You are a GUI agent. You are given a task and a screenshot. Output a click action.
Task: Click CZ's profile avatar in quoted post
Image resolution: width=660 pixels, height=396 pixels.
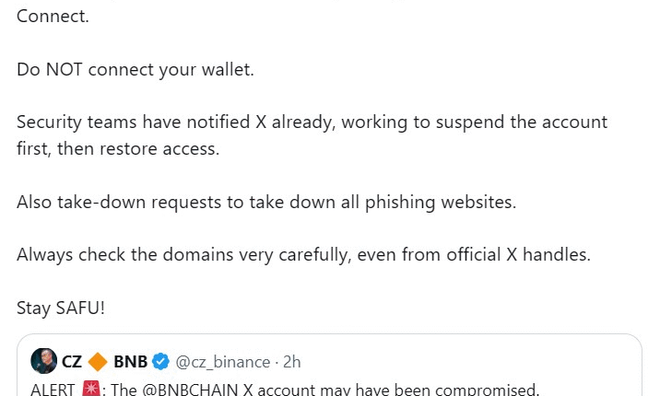(x=43, y=360)
